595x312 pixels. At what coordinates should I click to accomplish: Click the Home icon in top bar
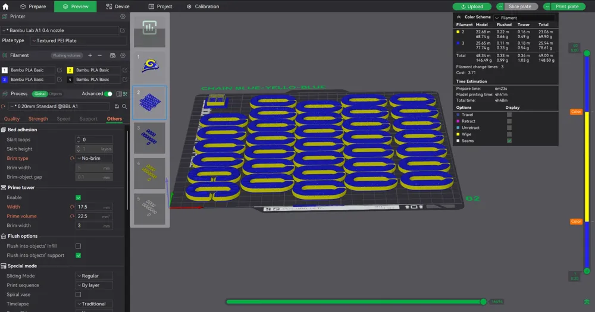[5, 7]
